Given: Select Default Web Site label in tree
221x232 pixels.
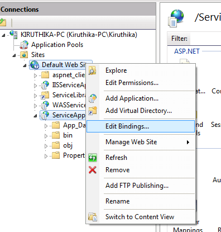Looking at the screenshot, I should [x=64, y=65].
